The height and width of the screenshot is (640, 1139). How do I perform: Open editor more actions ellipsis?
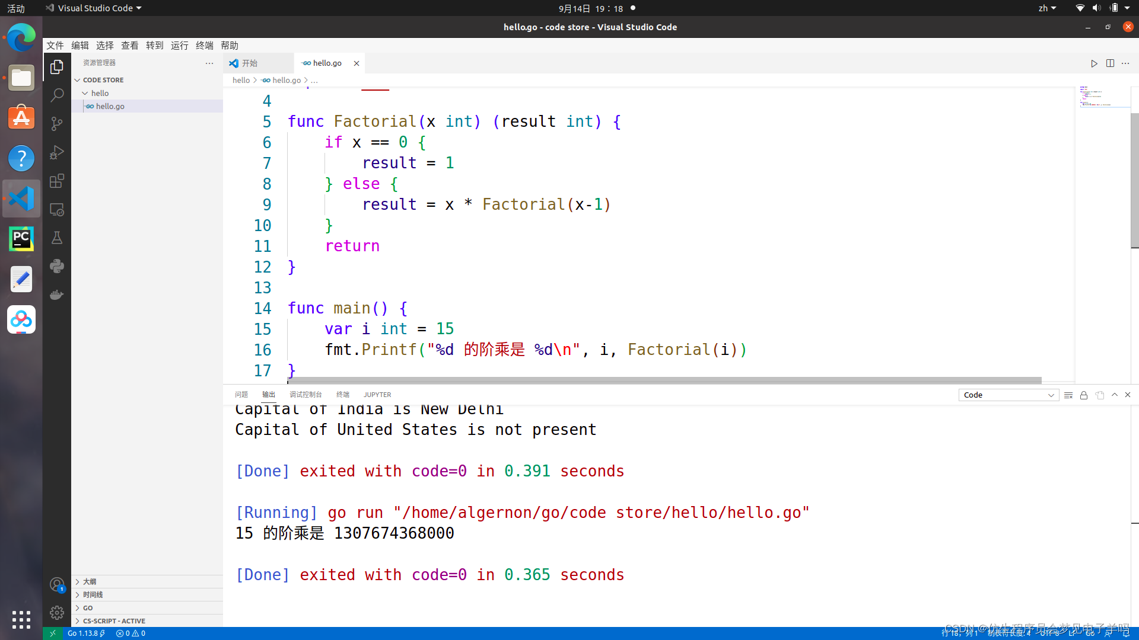pos(1125,63)
